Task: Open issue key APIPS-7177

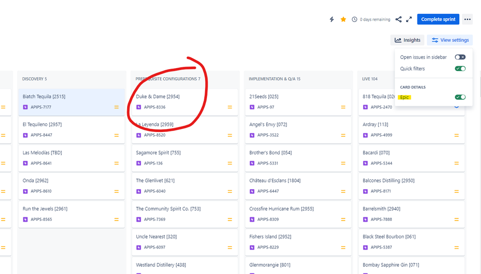Action: tap(41, 107)
